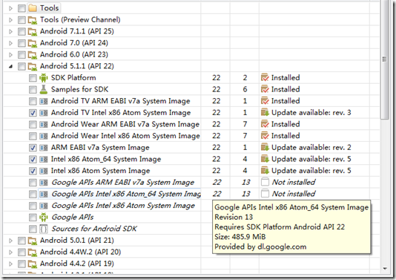This screenshot has height=280, width=396.
Task: Expand the Tools node
Action: tap(10, 8)
